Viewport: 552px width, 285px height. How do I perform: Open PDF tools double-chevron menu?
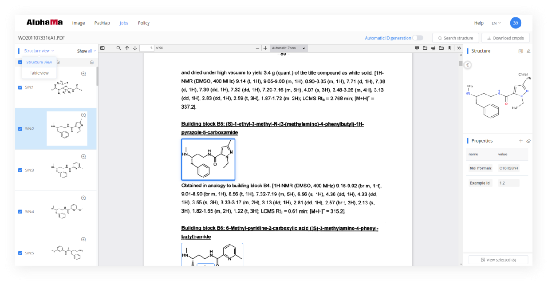click(x=458, y=48)
